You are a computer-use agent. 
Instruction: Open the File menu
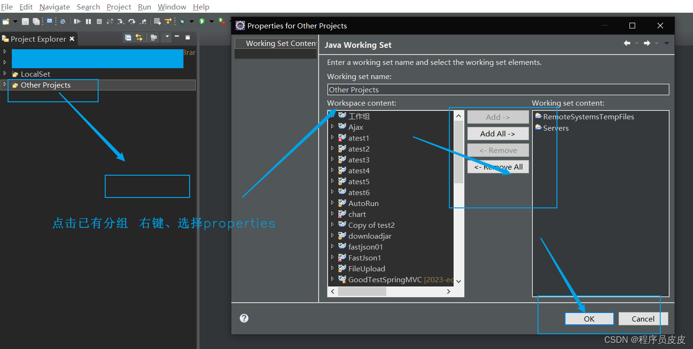[7, 7]
